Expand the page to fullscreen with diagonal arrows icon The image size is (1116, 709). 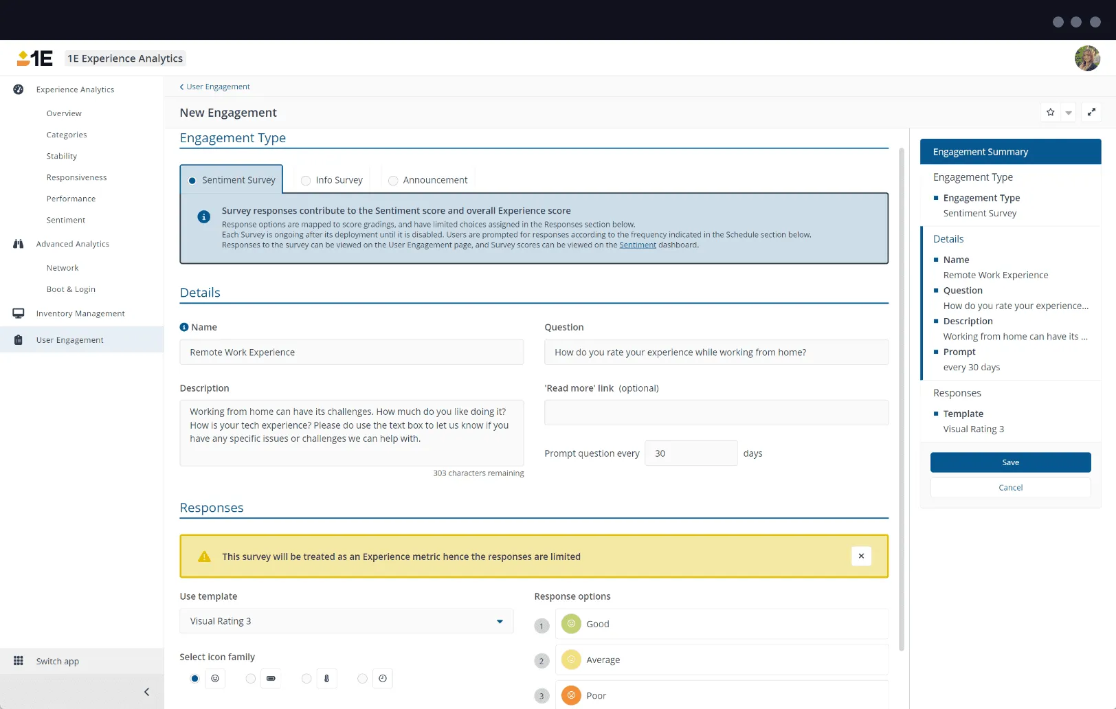pos(1091,112)
